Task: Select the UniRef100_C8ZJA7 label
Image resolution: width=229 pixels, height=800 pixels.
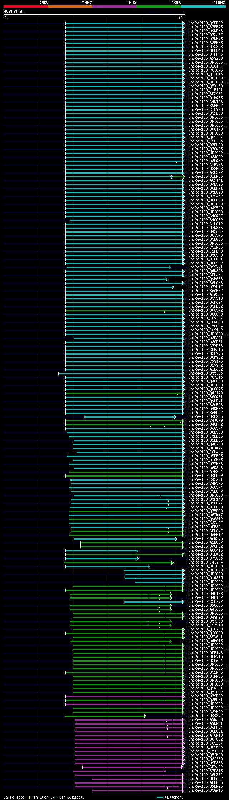Action: click(205, 523)
